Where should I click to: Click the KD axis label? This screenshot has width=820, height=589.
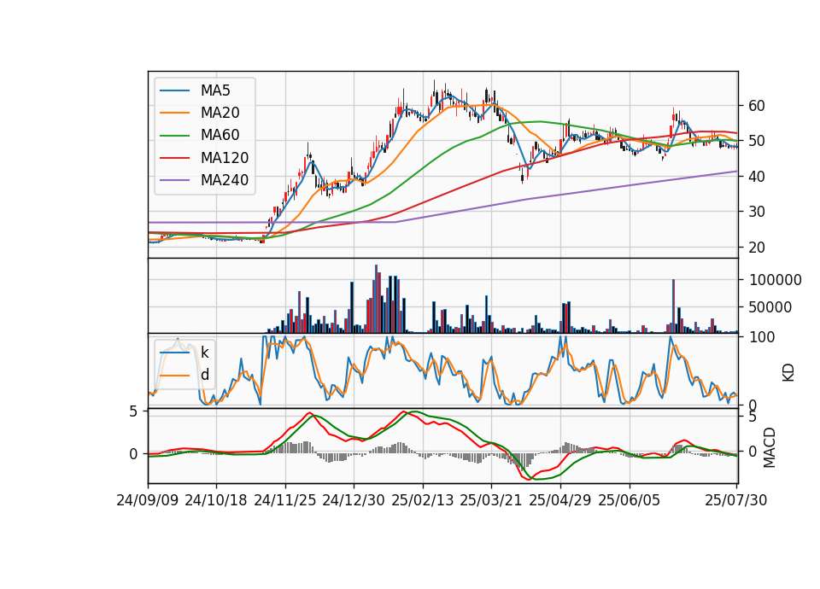(x=788, y=372)
